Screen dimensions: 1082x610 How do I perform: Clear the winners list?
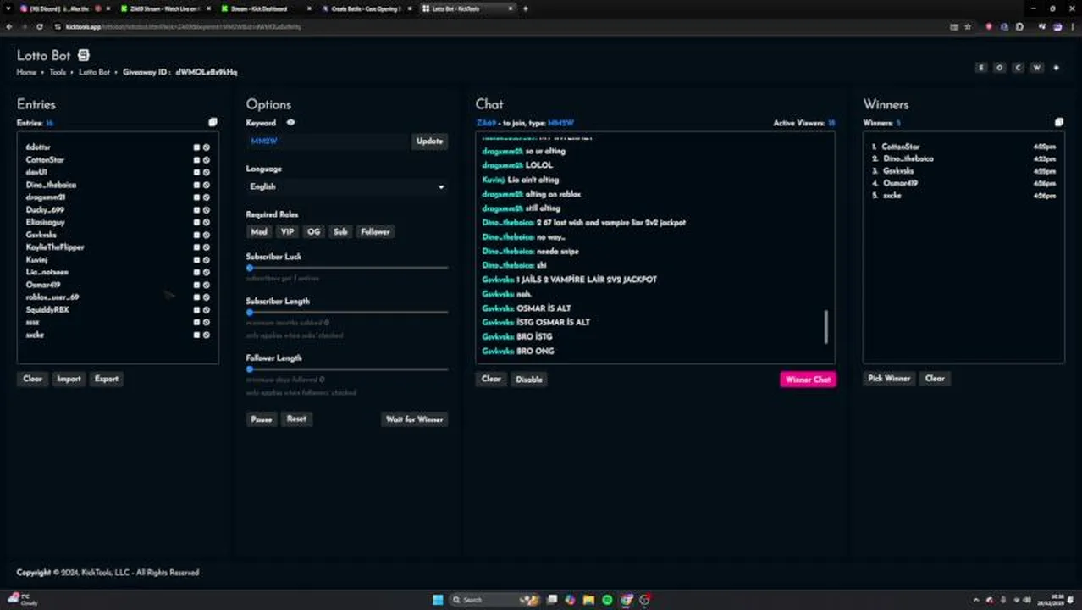click(x=935, y=379)
